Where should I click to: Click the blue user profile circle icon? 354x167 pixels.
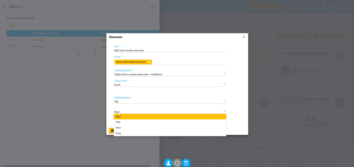(x=168, y=163)
